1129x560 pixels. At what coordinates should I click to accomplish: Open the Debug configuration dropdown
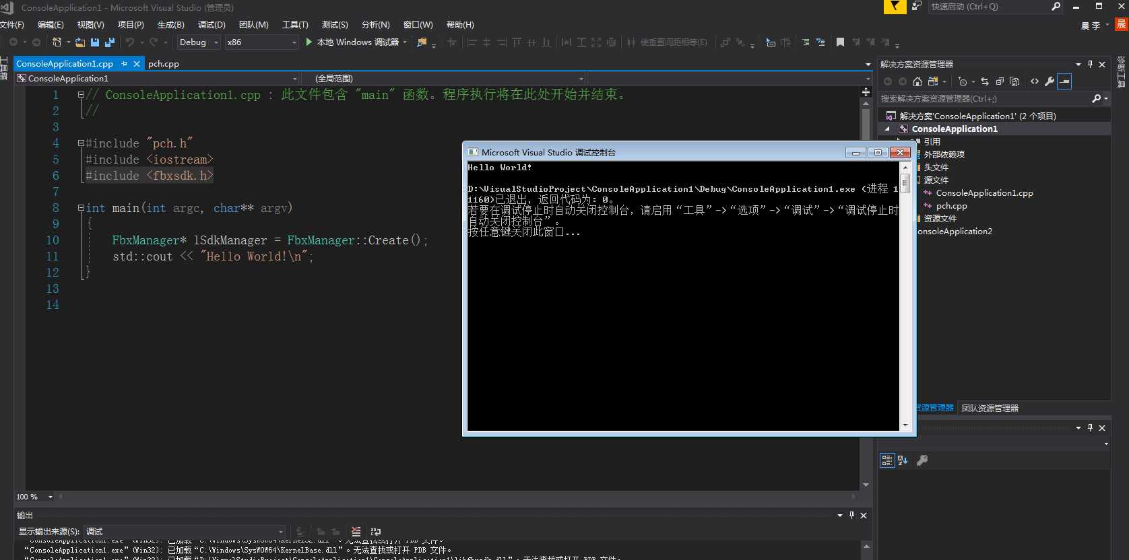point(199,42)
